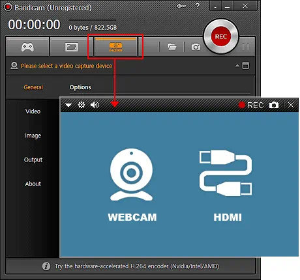
Task: Close the Bandicam main window
Action: 245,6
